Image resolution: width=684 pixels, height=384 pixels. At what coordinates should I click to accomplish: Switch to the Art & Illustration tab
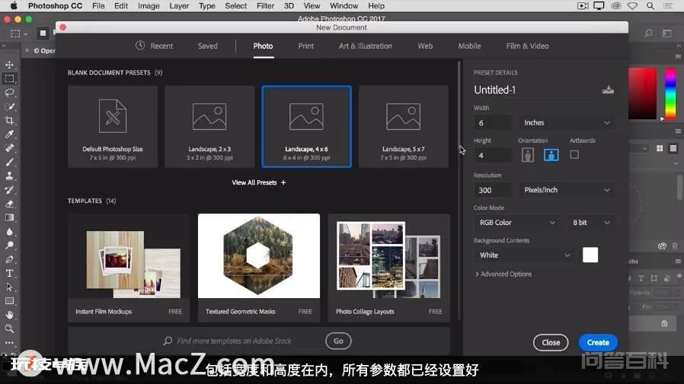[x=366, y=46]
